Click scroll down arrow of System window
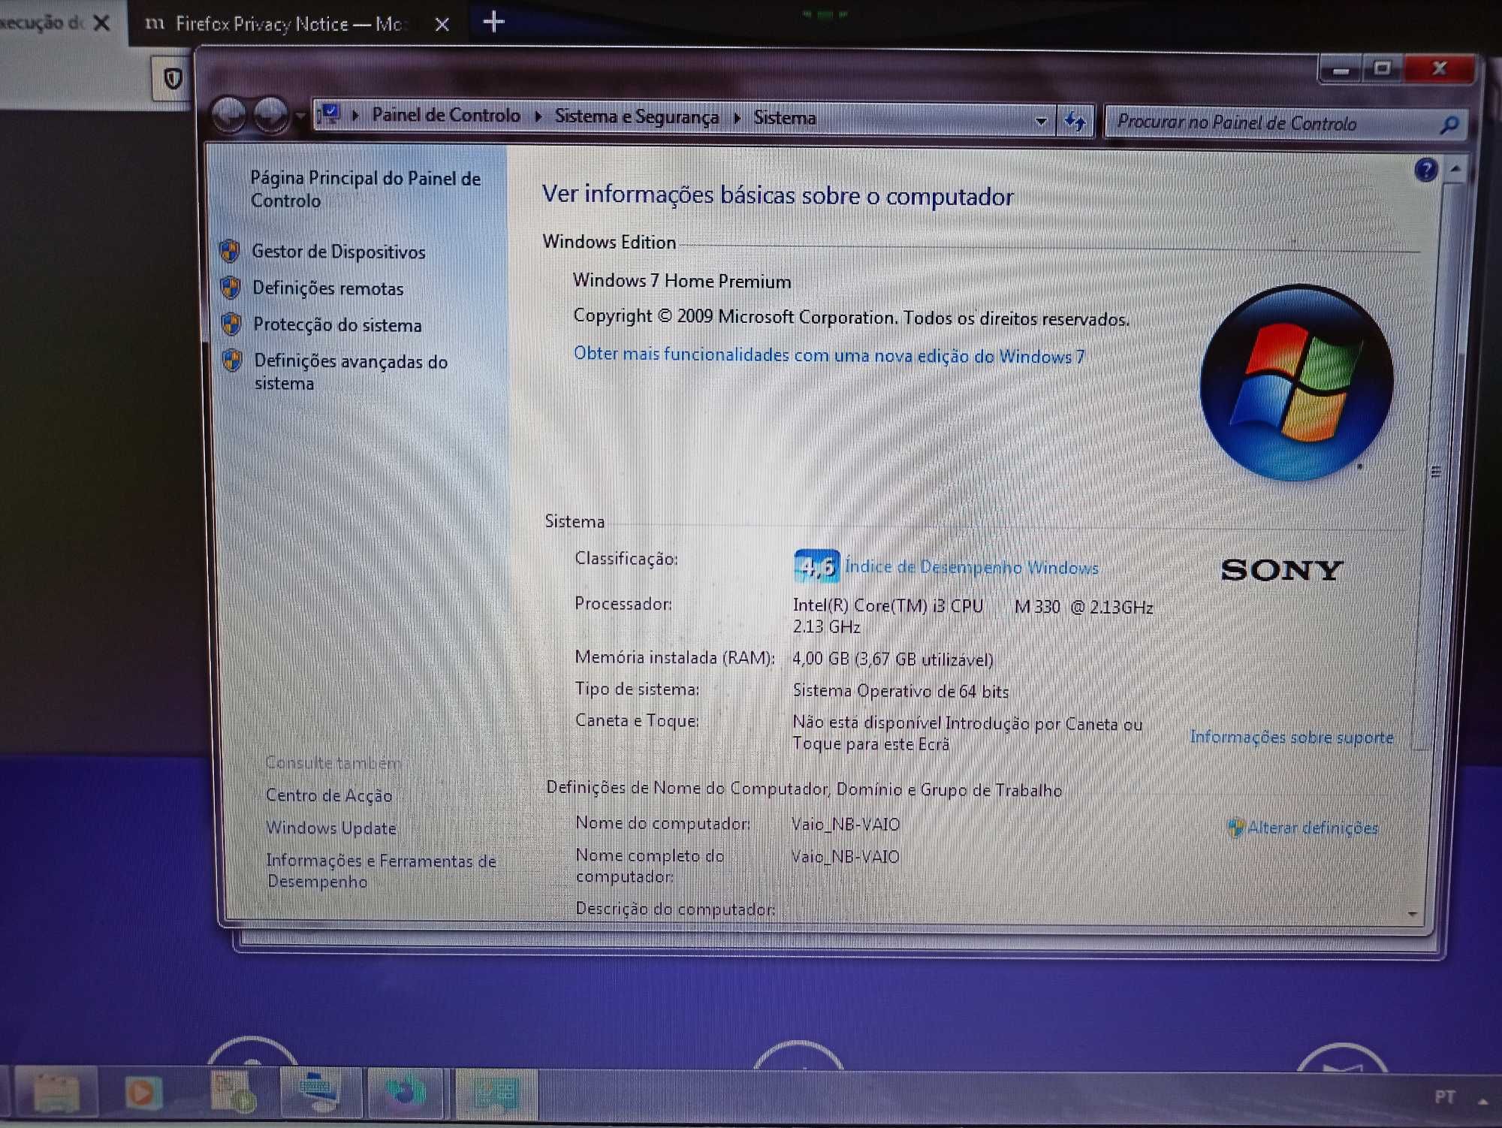Image resolution: width=1502 pixels, height=1128 pixels. click(1413, 914)
